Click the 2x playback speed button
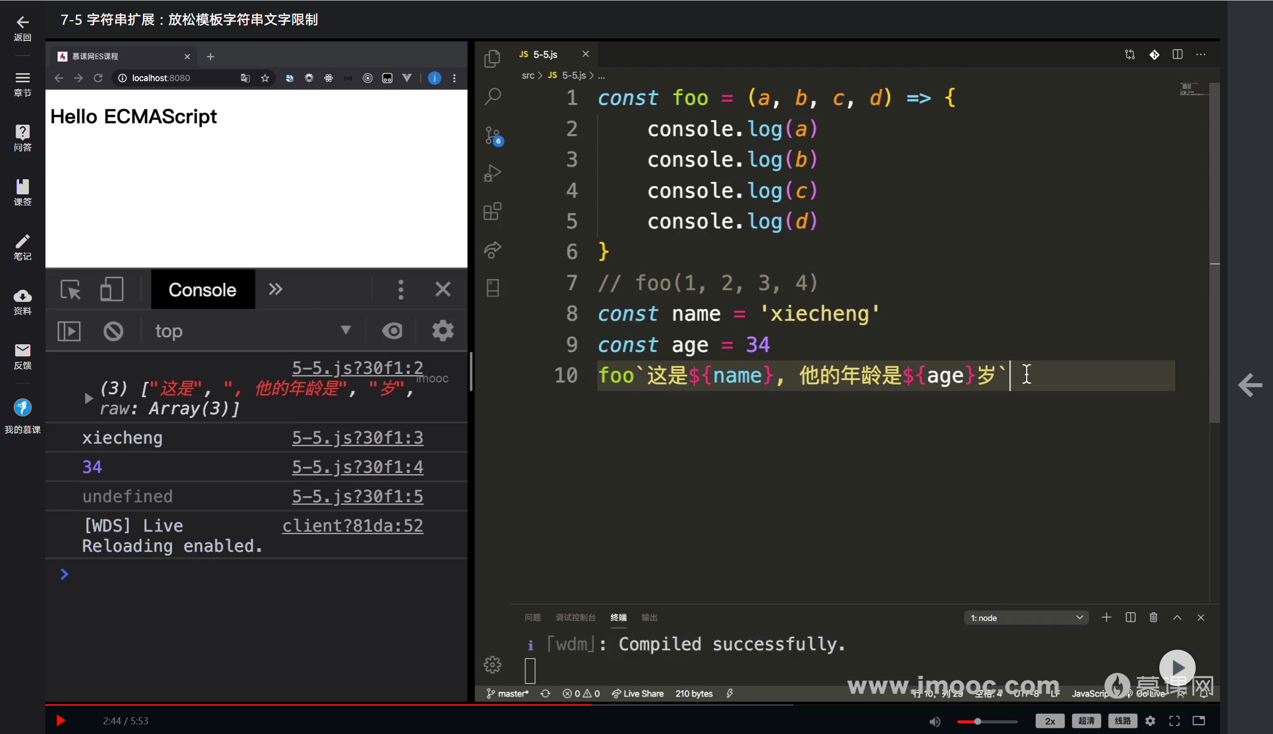Viewport: 1273px width, 734px height. (x=1049, y=721)
